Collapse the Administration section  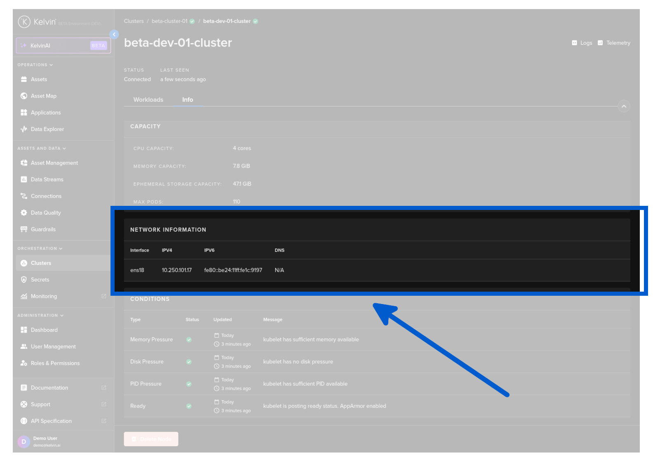pos(62,316)
